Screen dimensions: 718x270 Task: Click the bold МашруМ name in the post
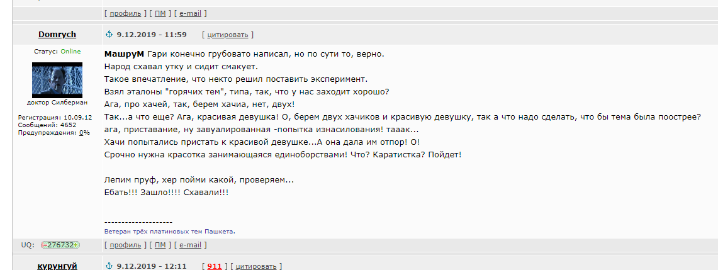tap(124, 54)
